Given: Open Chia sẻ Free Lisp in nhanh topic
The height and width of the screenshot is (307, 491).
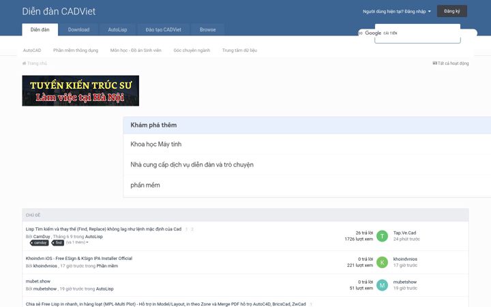Looking at the screenshot, I should coord(166,304).
